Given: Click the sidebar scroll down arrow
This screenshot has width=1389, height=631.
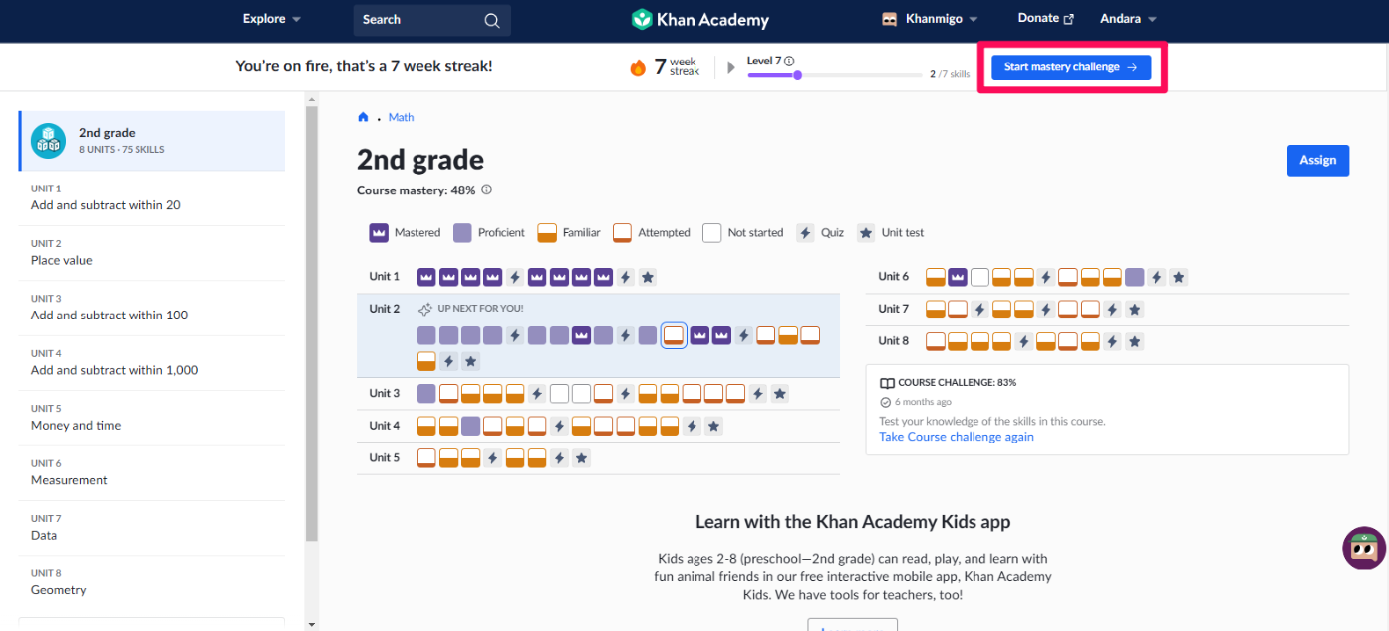Looking at the screenshot, I should [311, 625].
